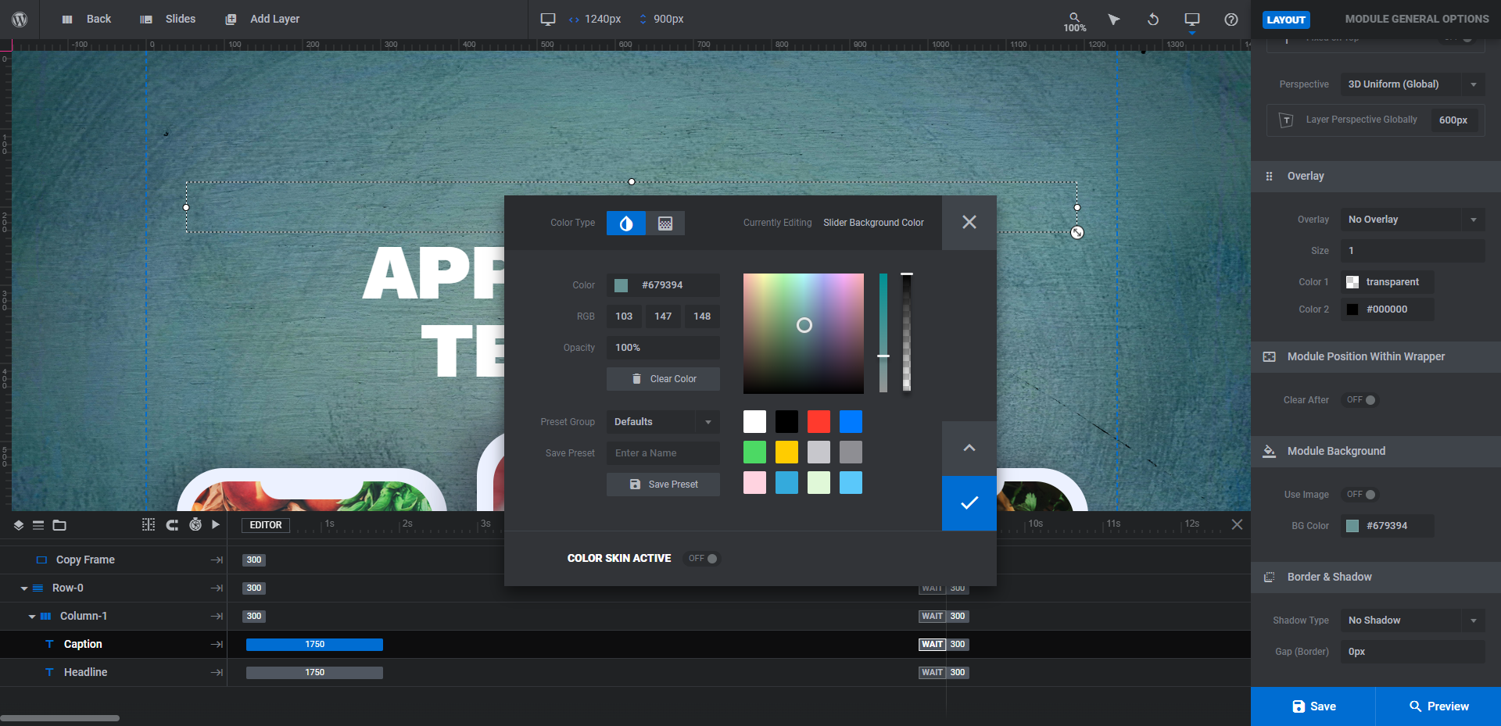Toggle Color Skin Active switch
Image resolution: width=1501 pixels, height=726 pixels.
point(701,559)
